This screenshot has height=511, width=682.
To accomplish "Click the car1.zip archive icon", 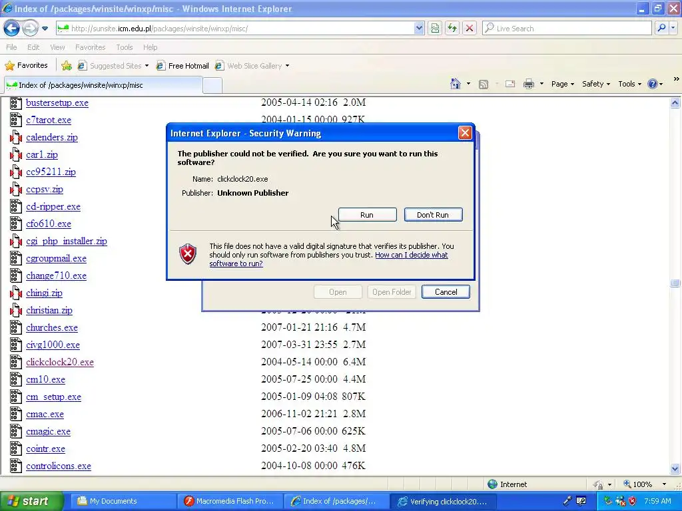I will coord(16,154).
